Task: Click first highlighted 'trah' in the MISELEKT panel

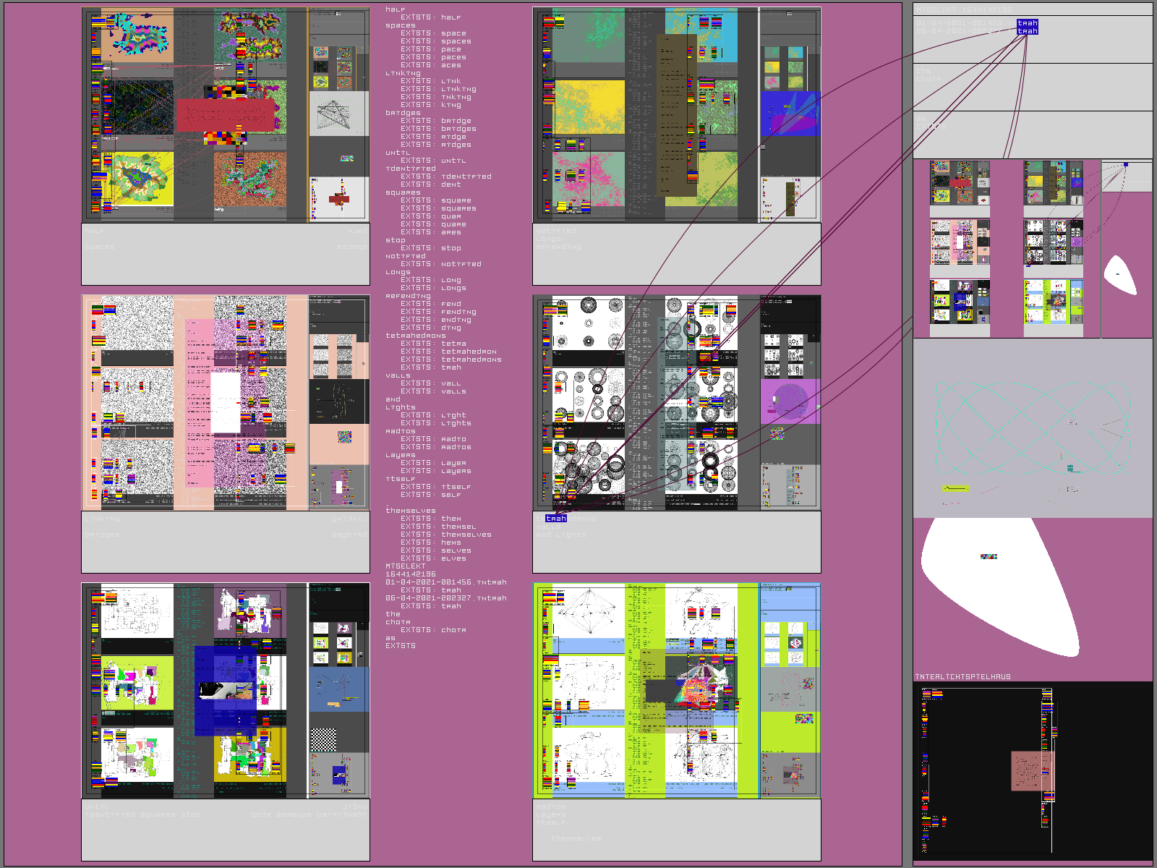Action: pos(1027,23)
